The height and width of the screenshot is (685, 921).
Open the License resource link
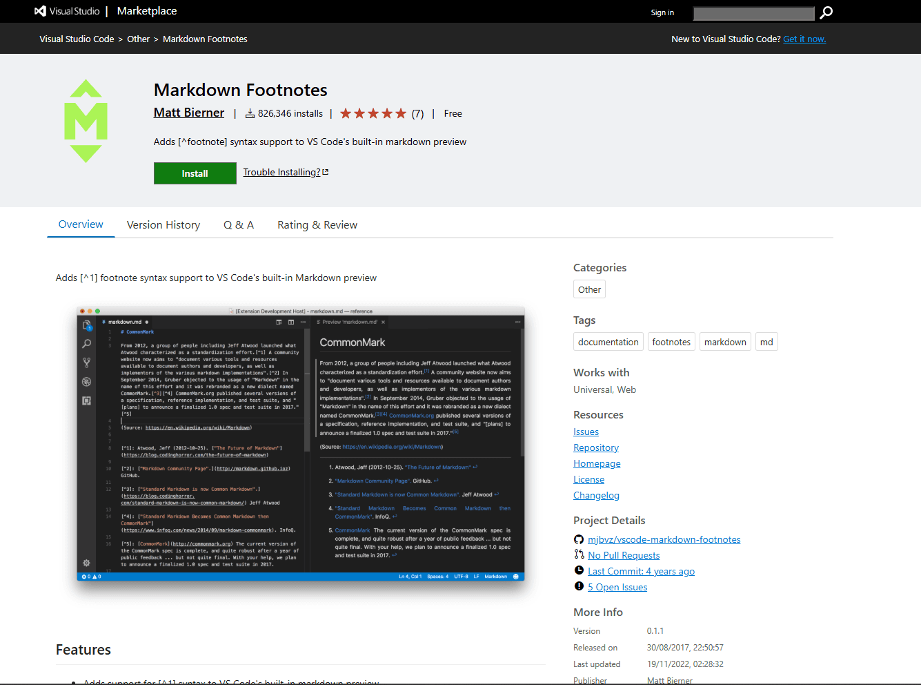[x=588, y=479]
